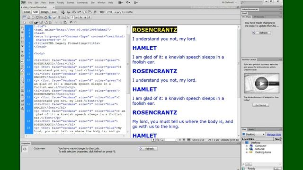Select the Files tab
This screenshot has height=170, width=303.
(244, 129)
